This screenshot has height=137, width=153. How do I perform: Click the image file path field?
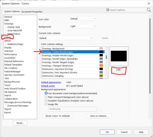tap(72, 109)
